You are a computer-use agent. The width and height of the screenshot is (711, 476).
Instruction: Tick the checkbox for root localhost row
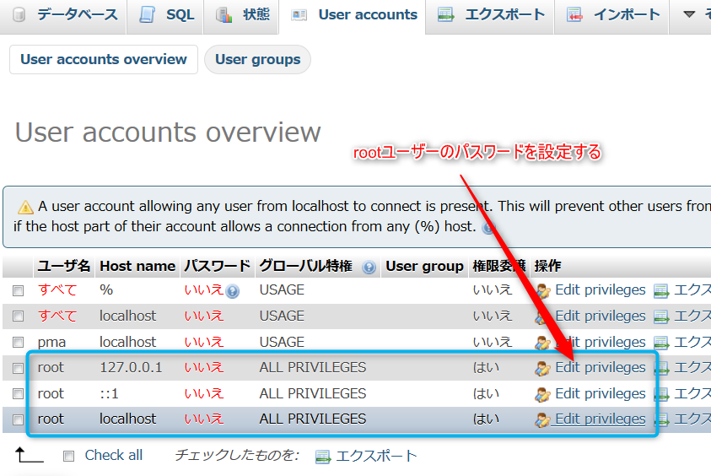(x=19, y=419)
